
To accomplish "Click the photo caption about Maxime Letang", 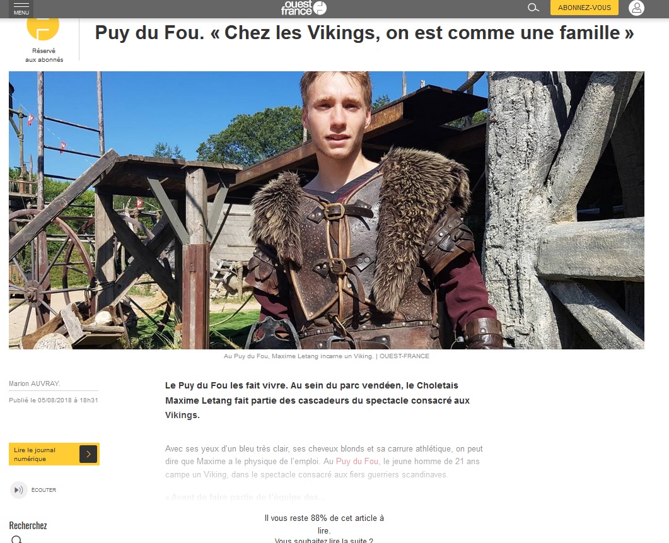I will pos(327,356).
